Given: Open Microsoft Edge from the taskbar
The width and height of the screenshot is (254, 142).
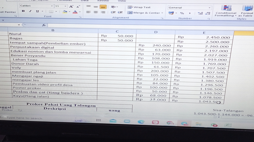Looking at the screenshot, I should (141, 122).
